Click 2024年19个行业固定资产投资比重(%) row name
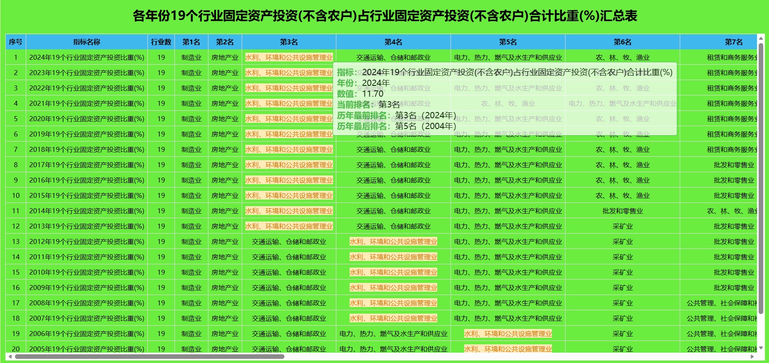 tap(87, 58)
